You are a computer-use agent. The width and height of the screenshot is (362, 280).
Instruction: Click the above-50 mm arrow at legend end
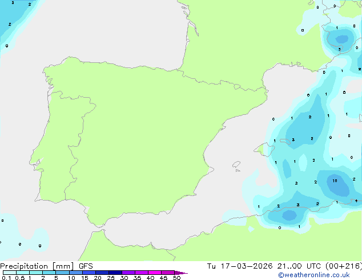tap(181, 273)
